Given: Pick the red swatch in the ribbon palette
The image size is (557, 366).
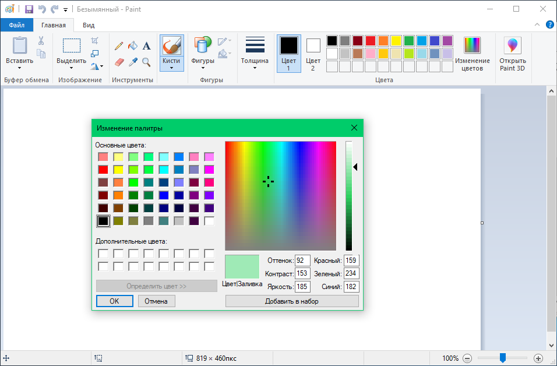Looking at the screenshot, I should coord(371,41).
